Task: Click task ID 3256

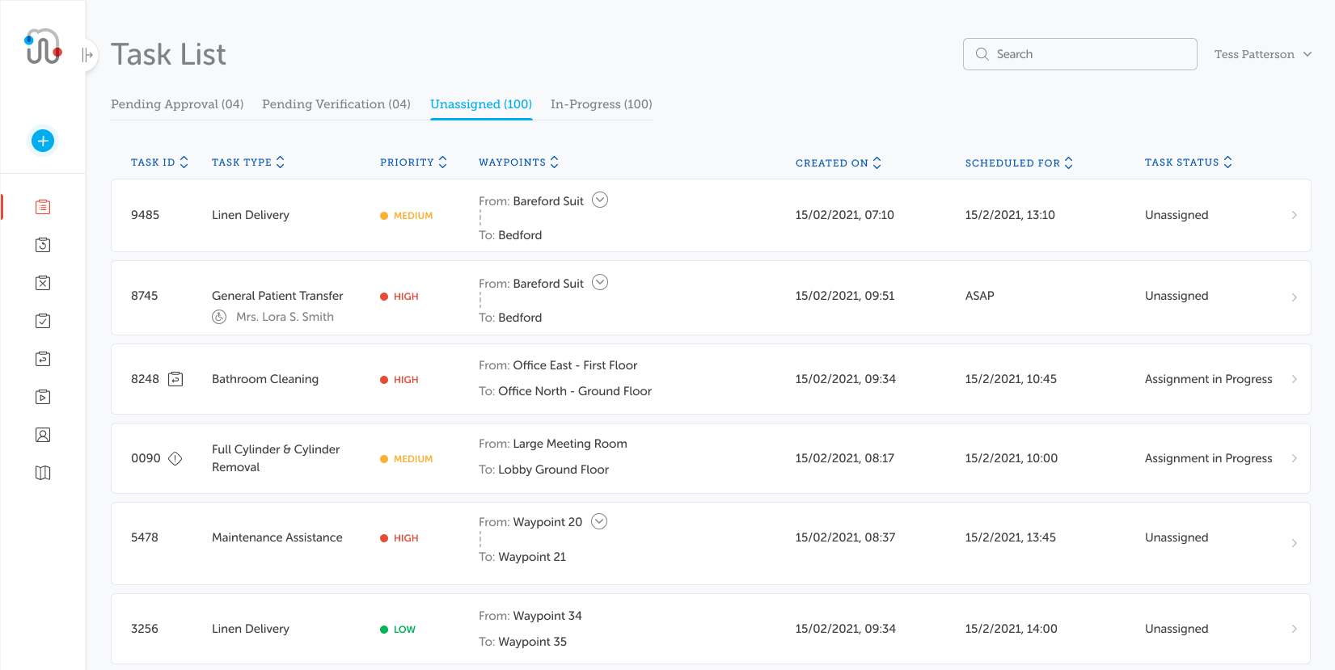Action: coord(145,629)
